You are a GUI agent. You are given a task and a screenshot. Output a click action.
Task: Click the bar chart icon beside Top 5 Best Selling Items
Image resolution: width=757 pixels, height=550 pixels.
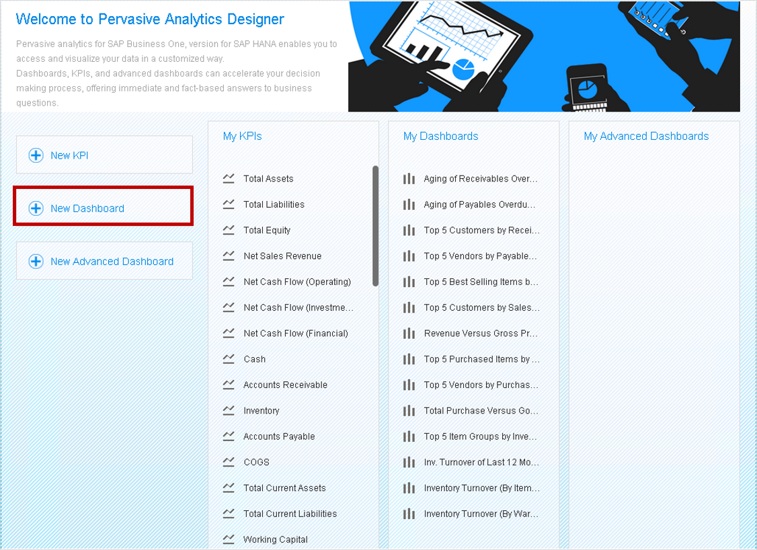click(409, 282)
